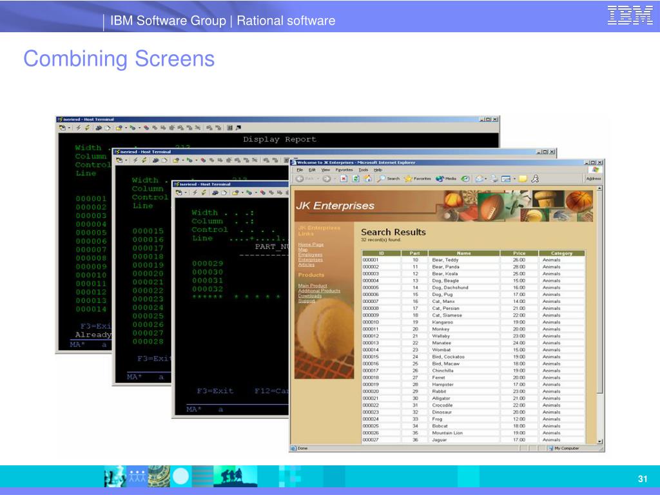Click red icon in rearmost Host Terminal toolbar
The width and height of the screenshot is (660, 495).
coord(146,128)
